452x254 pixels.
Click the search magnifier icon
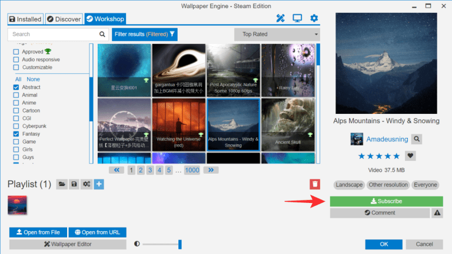(102, 34)
